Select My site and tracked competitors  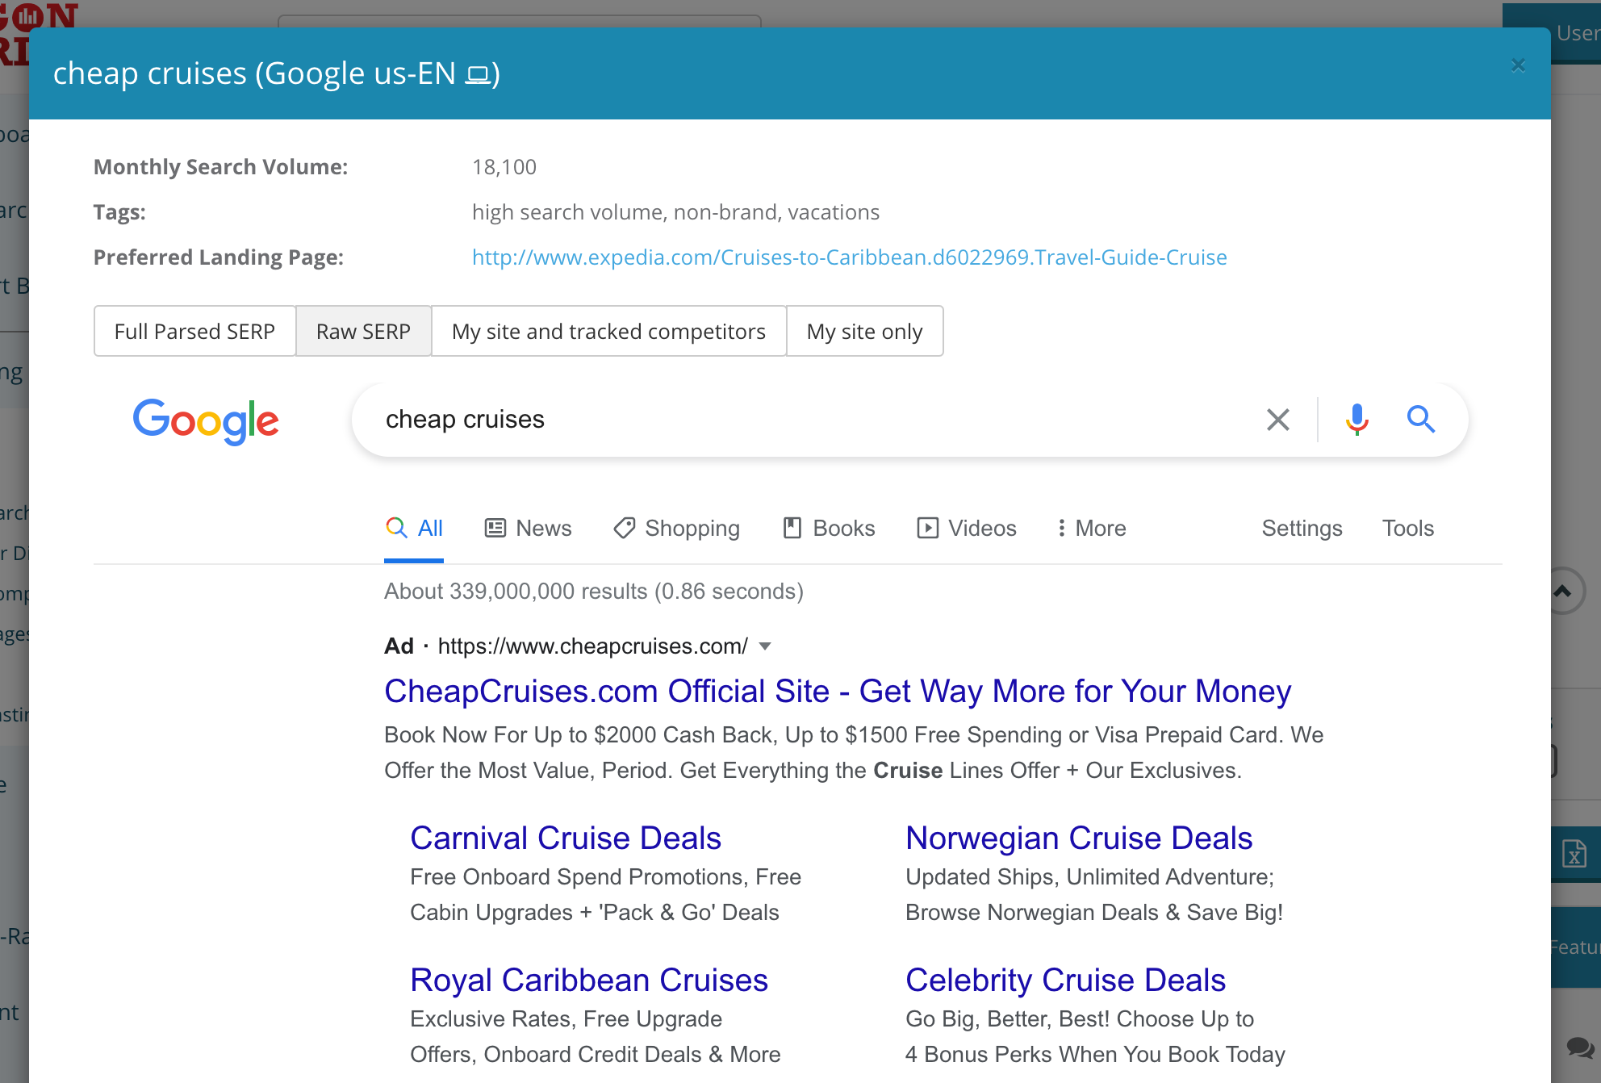pos(608,332)
